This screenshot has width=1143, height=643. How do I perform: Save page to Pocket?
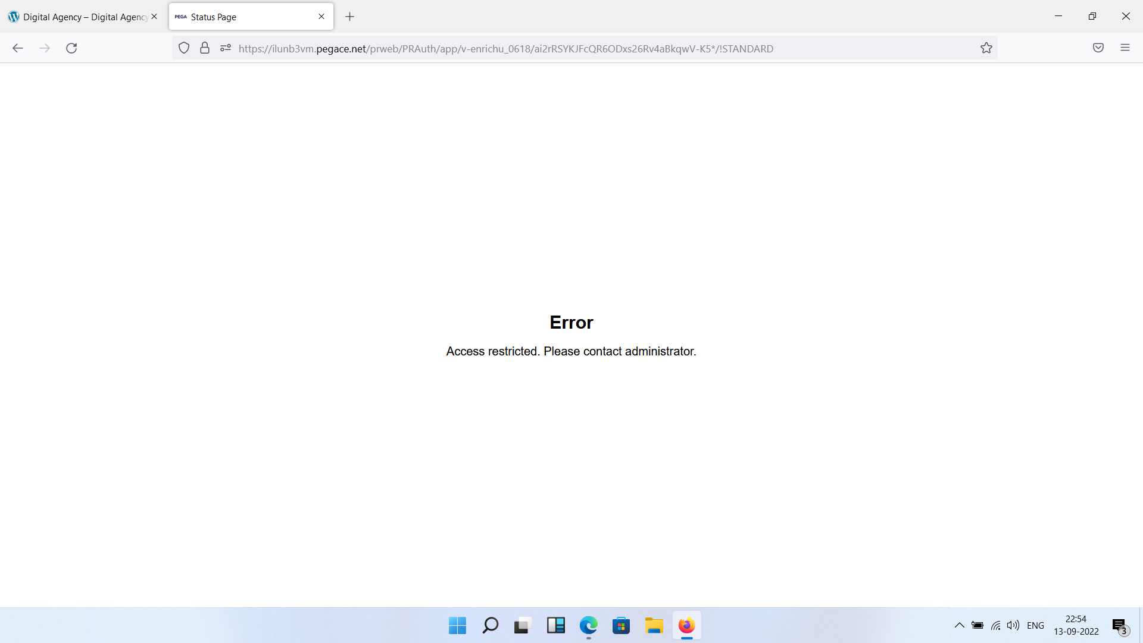pos(1098,48)
